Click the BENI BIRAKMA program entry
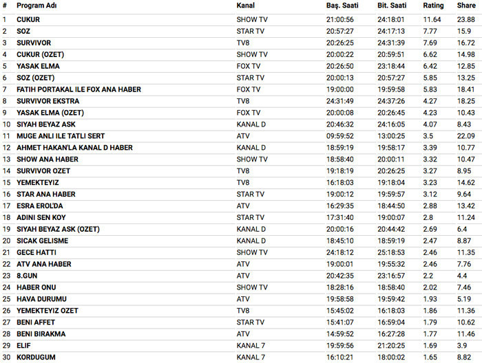Screen dimensions: 482x363 [41, 334]
